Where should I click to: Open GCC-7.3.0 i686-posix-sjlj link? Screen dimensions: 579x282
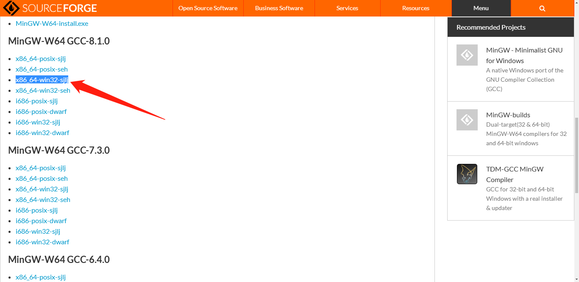(x=36, y=210)
